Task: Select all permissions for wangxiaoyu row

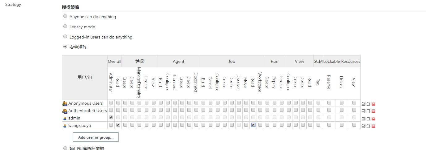Action: [364, 126]
